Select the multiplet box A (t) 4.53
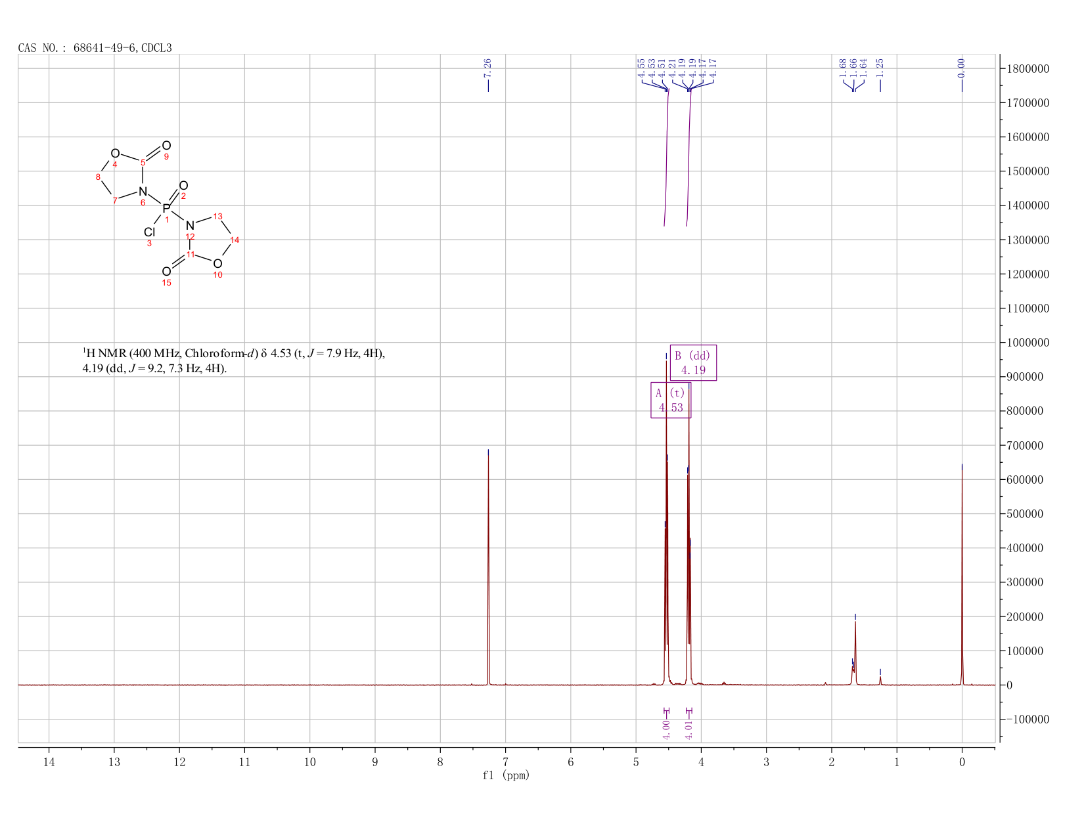This screenshot has height=837, width=1084. coord(671,400)
